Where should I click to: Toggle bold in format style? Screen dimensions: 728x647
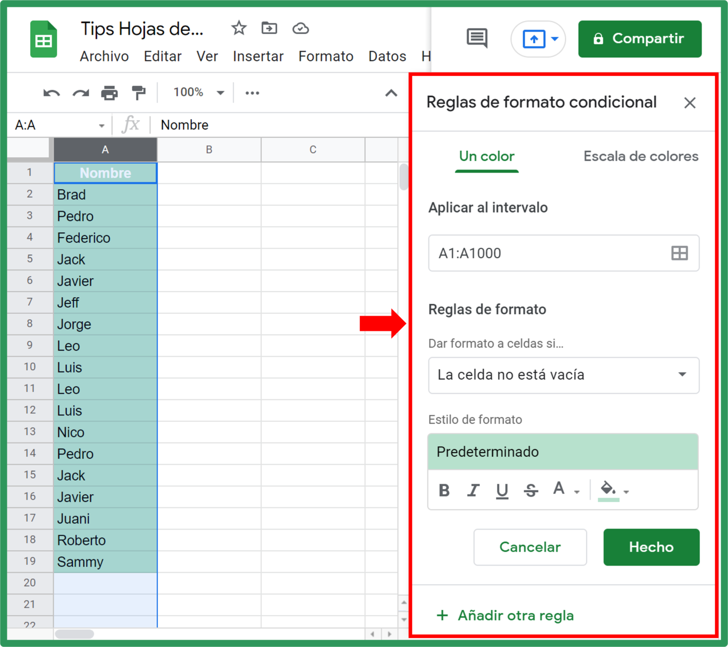coord(444,490)
